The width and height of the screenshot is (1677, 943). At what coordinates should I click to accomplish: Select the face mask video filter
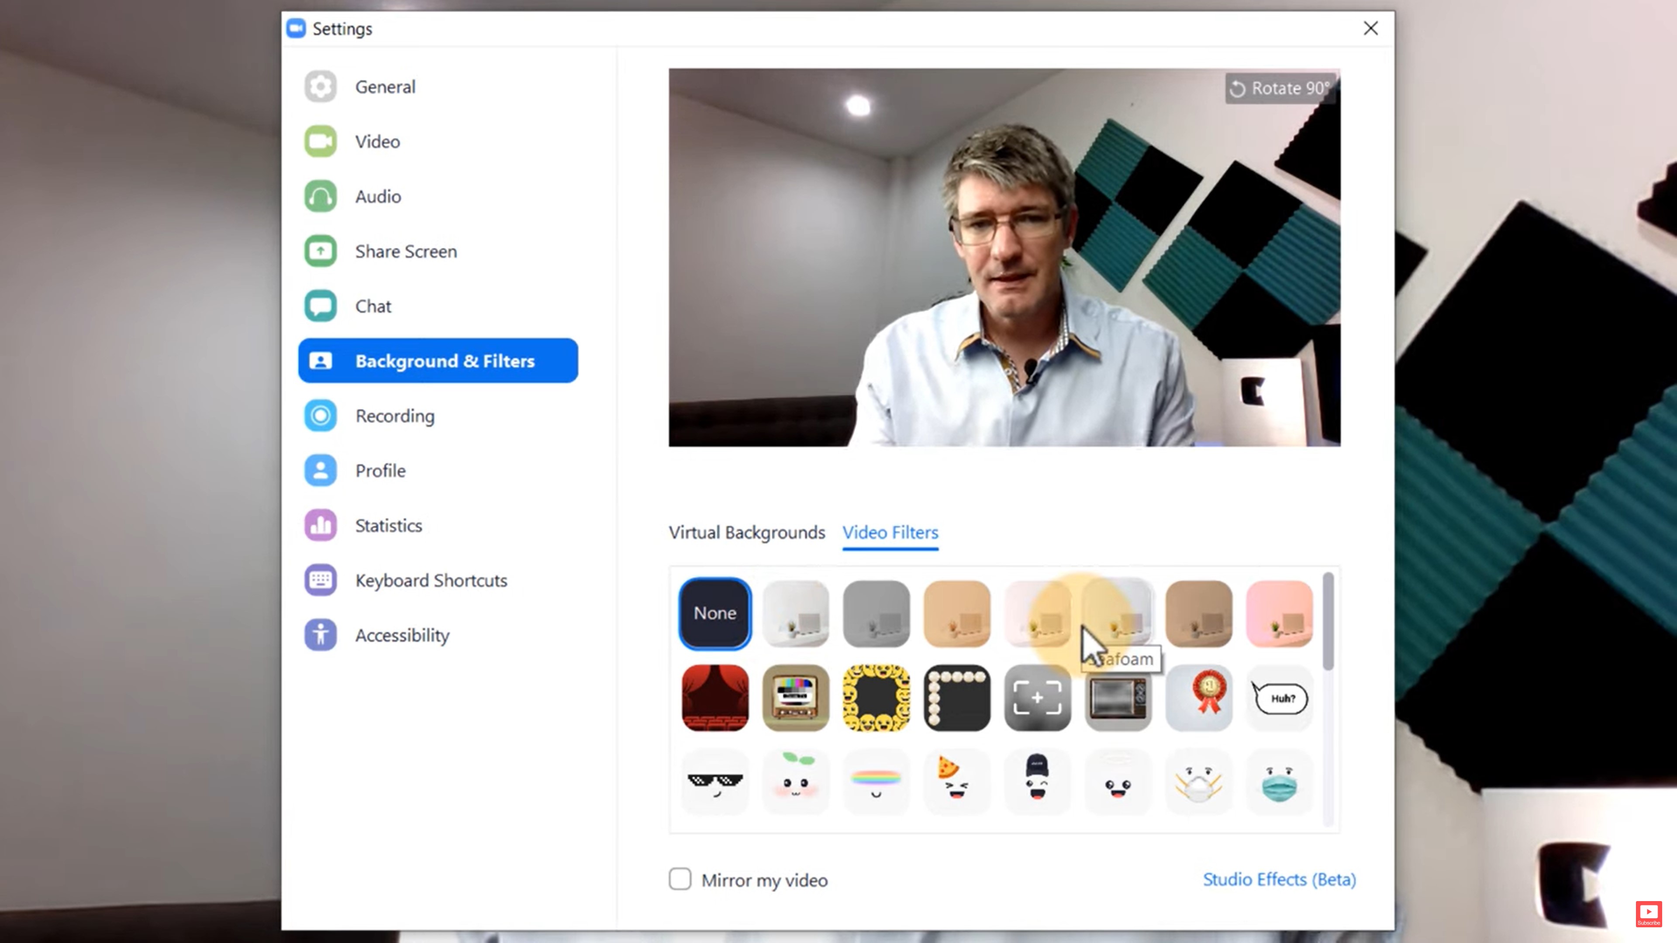1280,782
